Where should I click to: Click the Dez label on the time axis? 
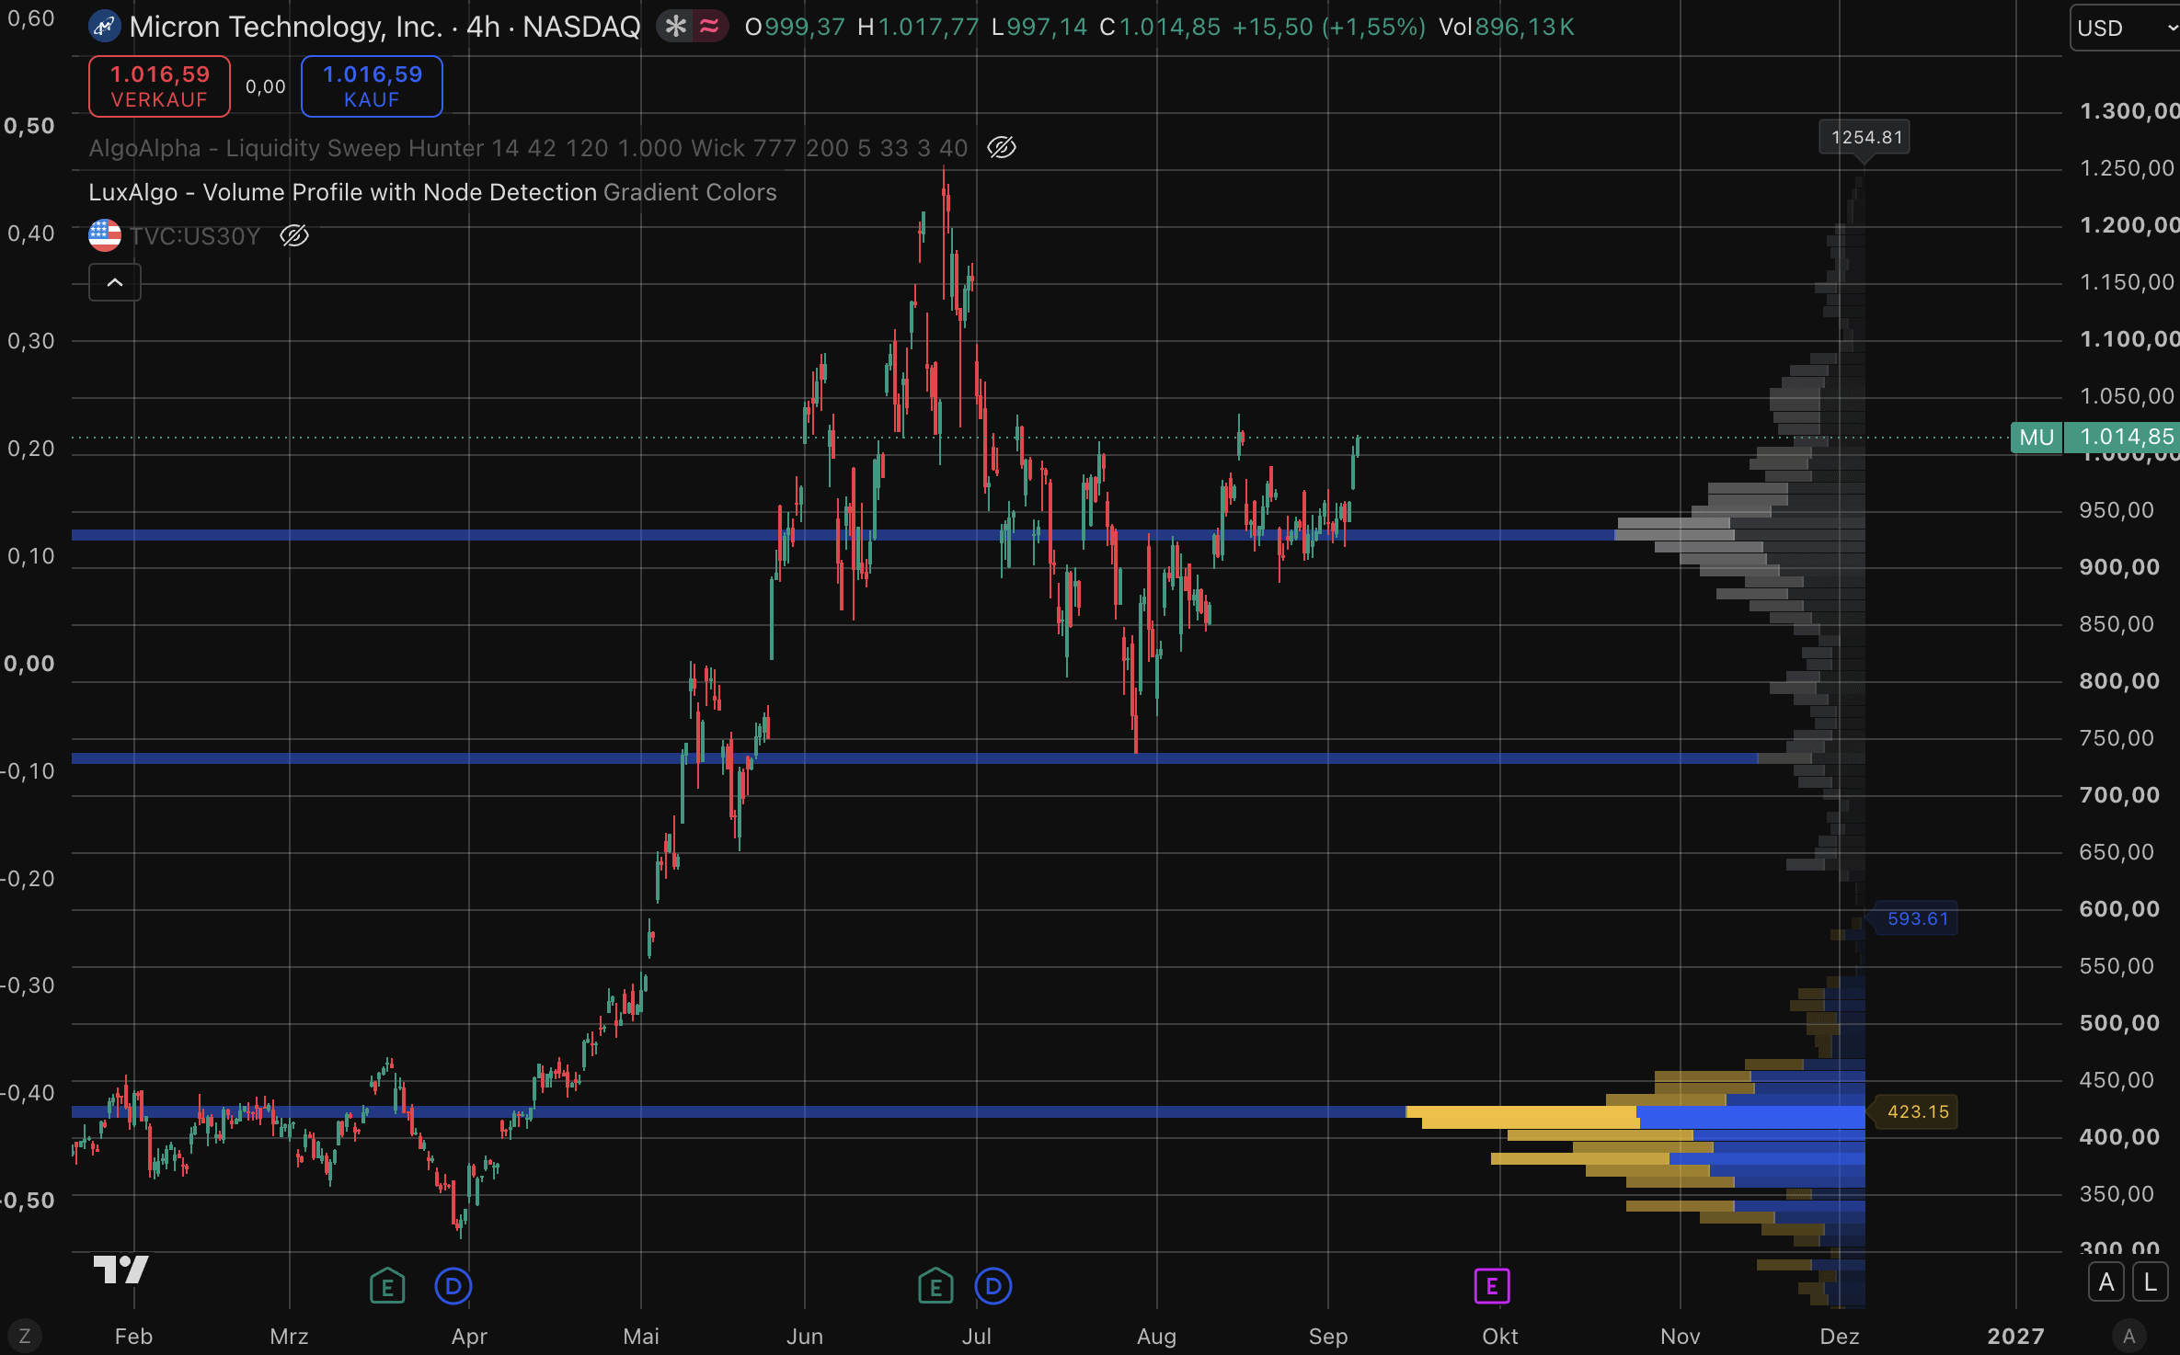point(1840,1336)
